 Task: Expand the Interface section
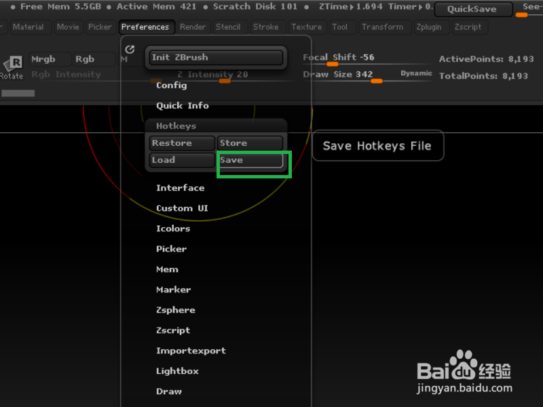(180, 188)
